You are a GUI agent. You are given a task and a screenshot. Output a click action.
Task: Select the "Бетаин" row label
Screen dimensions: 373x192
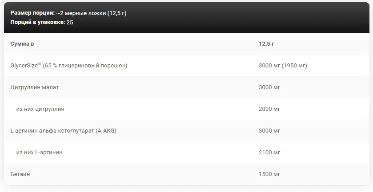[20, 174]
